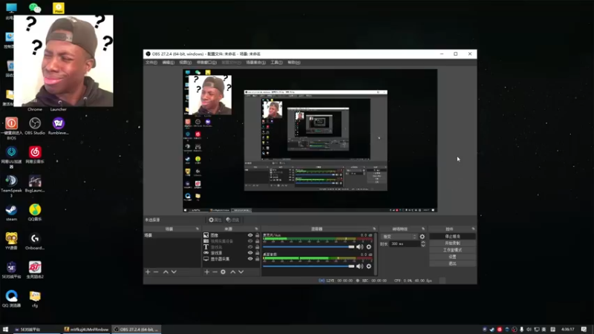Image resolution: width=594 pixels, height=334 pixels.
Task: Toggle visibility of 视频采集设备 source
Action: pyautogui.click(x=250, y=240)
